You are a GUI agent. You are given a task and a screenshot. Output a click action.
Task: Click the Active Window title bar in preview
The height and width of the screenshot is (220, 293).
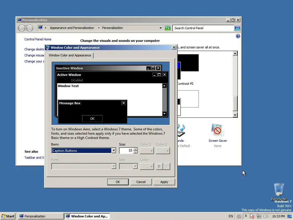click(104, 75)
